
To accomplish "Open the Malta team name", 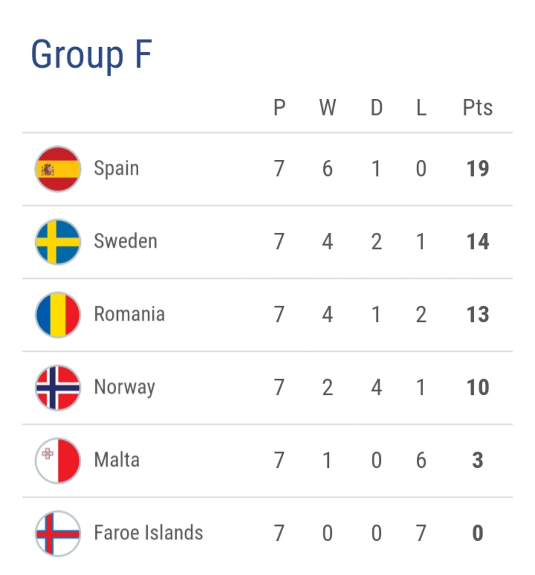I will [116, 460].
